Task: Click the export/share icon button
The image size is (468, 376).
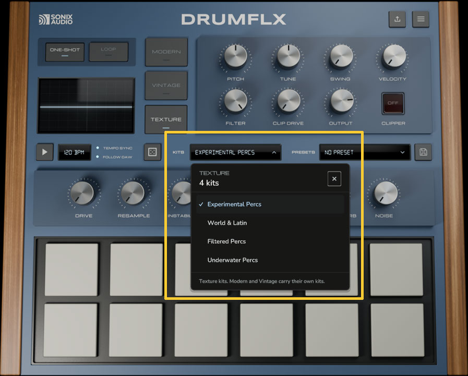Action: (x=397, y=19)
